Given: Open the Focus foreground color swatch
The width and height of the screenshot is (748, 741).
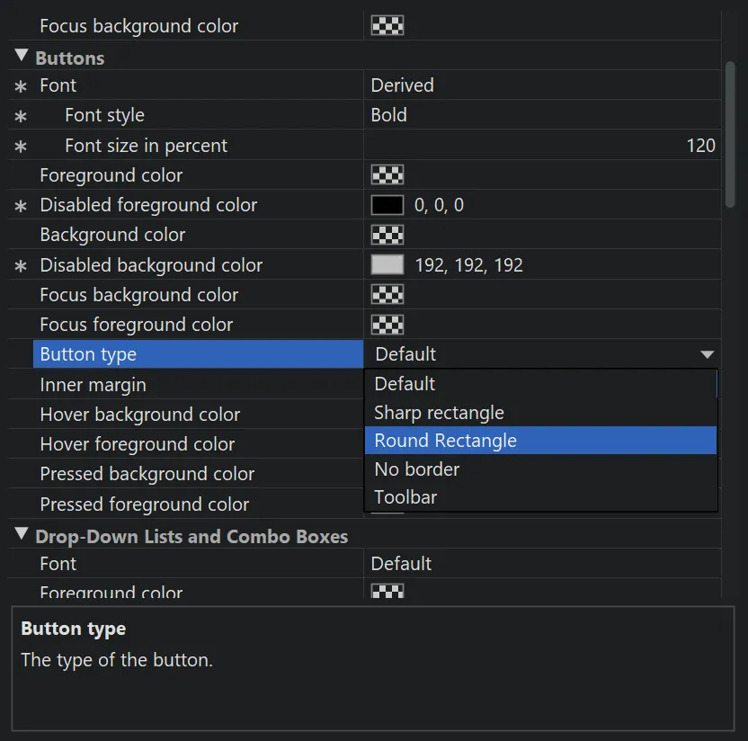Looking at the screenshot, I should [x=387, y=325].
